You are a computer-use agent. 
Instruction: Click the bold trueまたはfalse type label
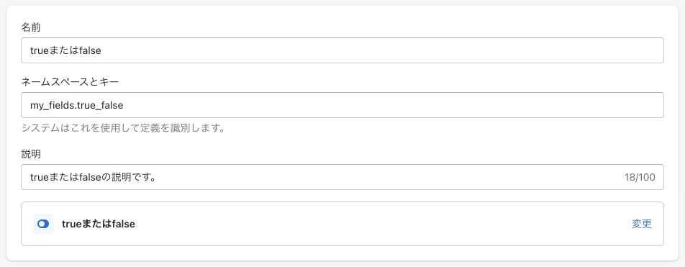click(x=99, y=224)
